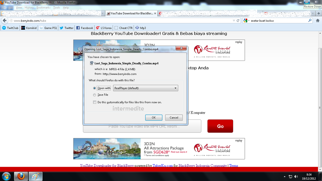Select the Save File radio option

[95, 95]
